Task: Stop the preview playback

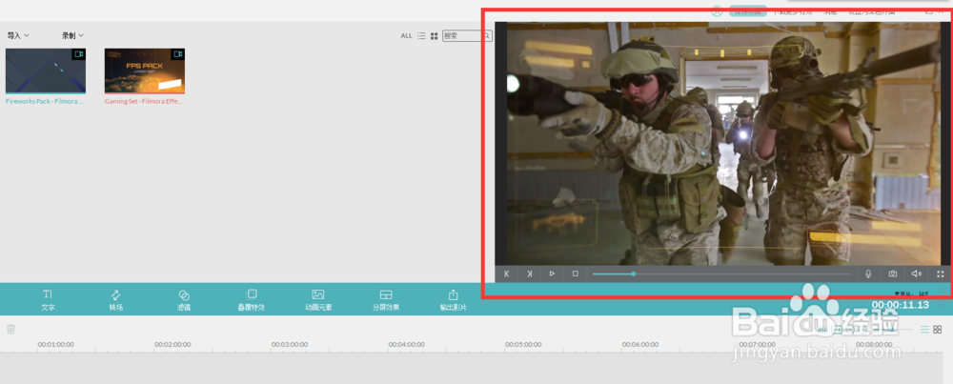Action: tap(575, 274)
